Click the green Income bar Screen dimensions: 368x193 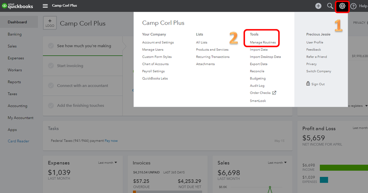pyautogui.click(x=344, y=168)
